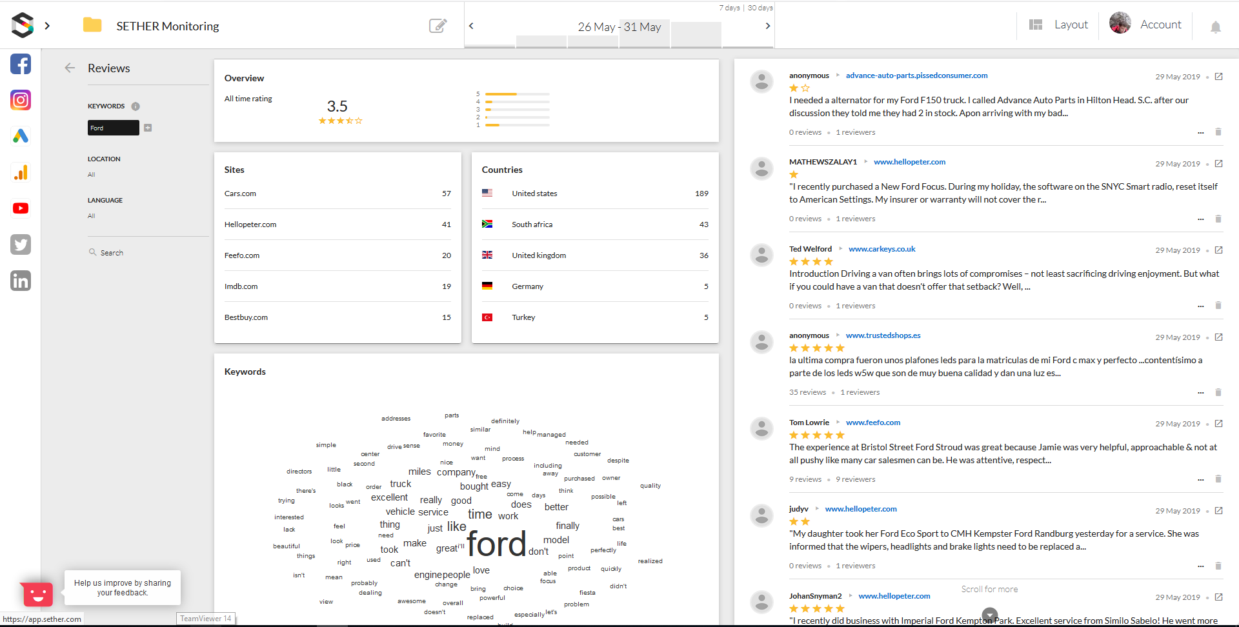This screenshot has height=627, width=1239.
Task: Click the word 'vehicle' in keyword cloud
Action: click(x=400, y=512)
